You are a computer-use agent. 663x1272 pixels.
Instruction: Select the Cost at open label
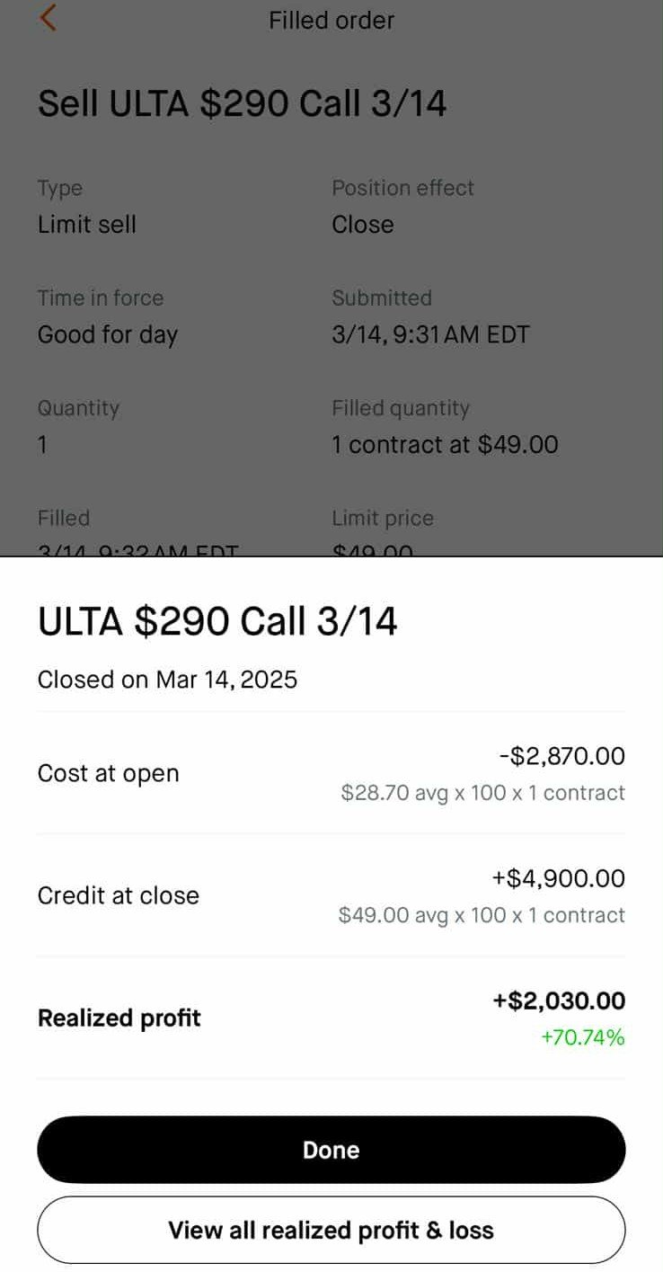click(108, 773)
